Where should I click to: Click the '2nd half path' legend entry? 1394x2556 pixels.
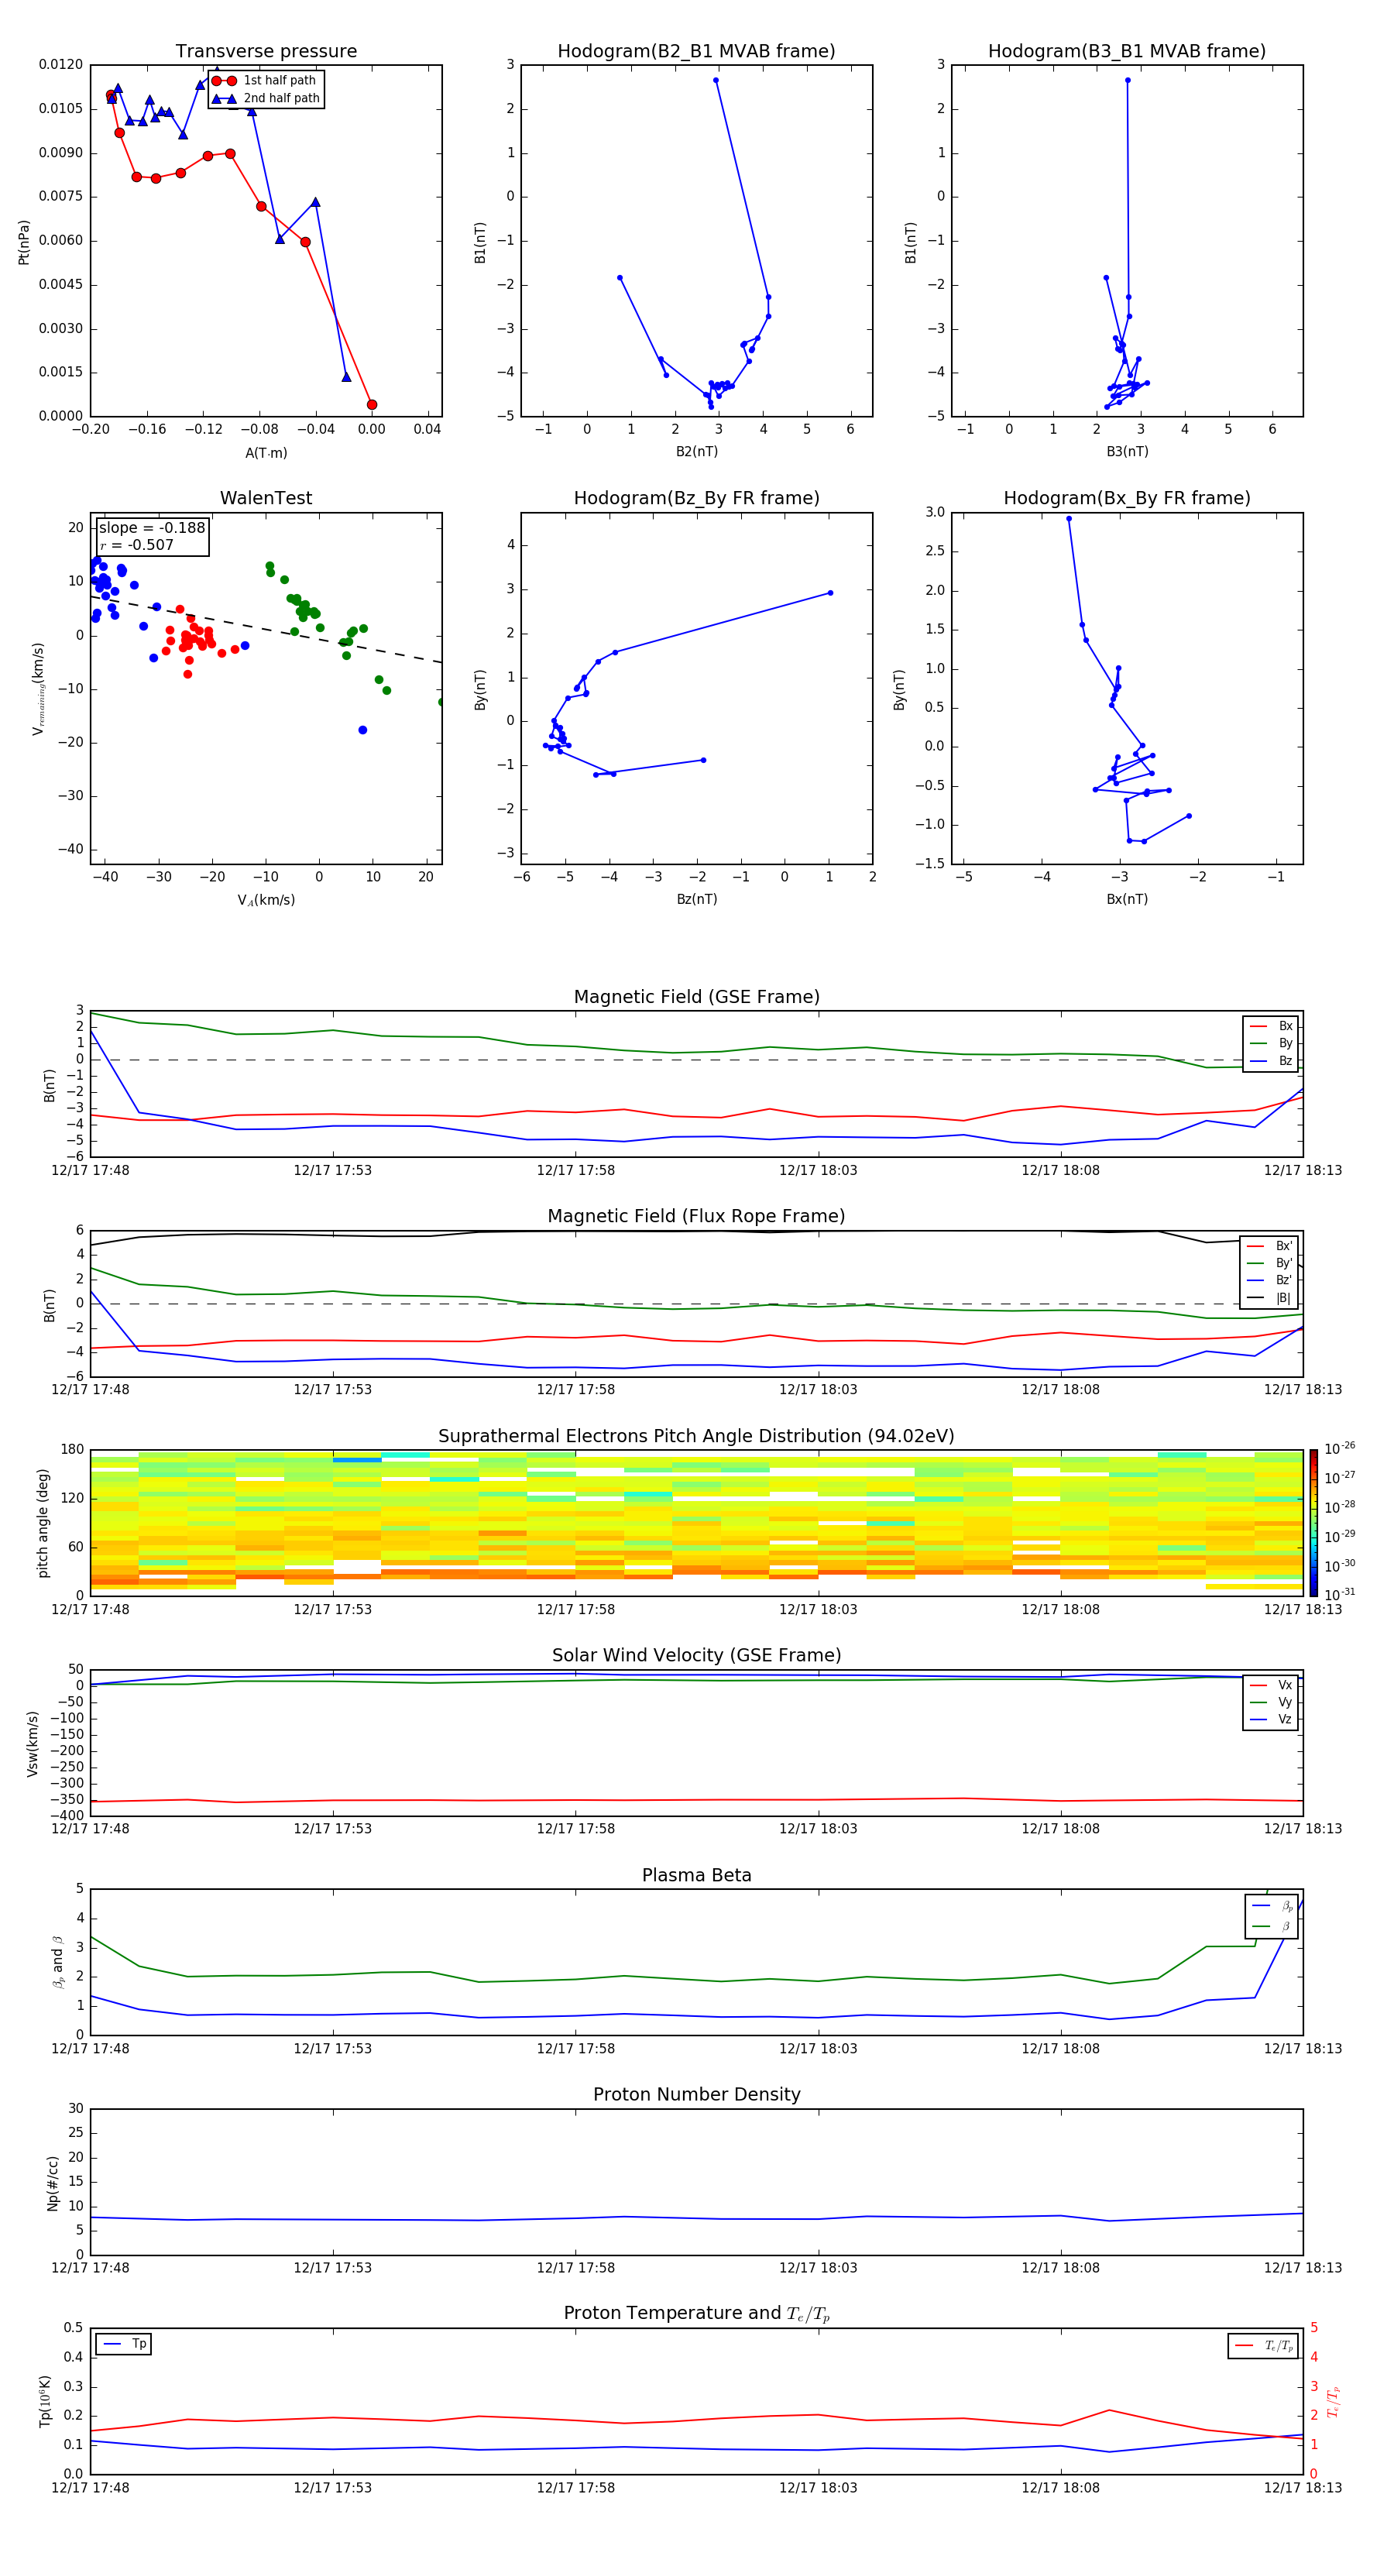point(266,98)
